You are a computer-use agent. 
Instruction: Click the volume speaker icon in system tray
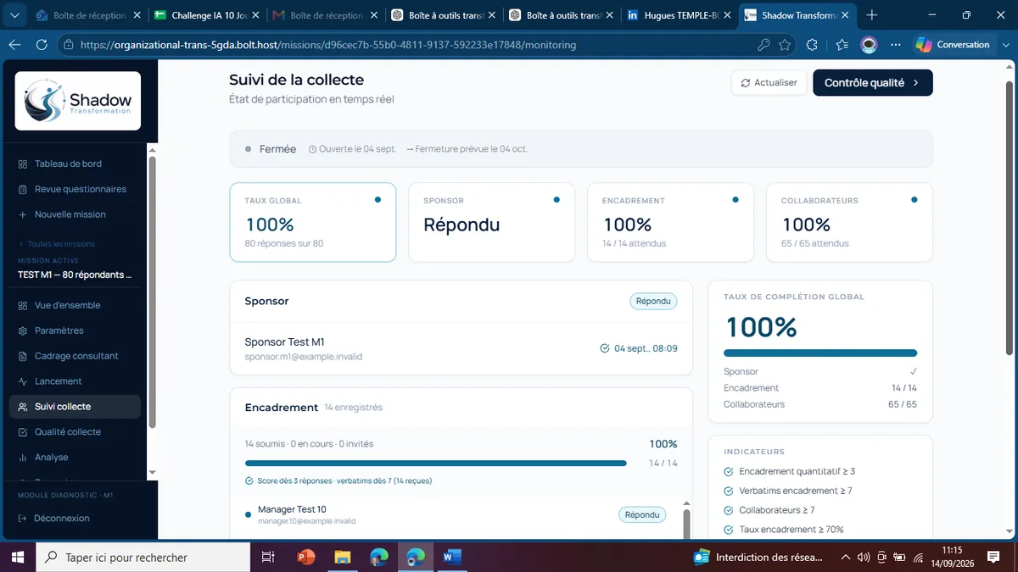864,557
